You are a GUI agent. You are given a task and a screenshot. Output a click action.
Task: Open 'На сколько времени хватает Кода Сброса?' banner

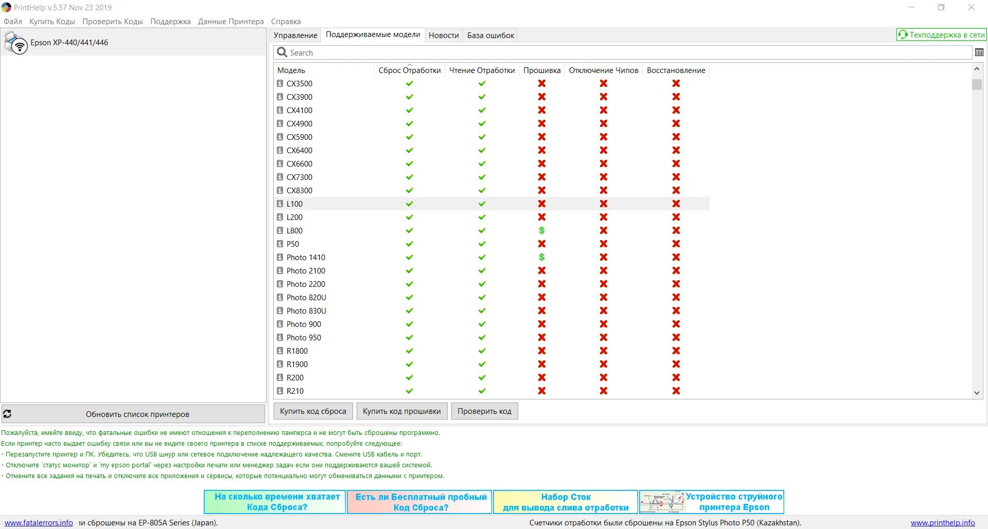(275, 502)
